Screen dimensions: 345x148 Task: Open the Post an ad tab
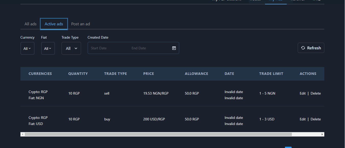[80, 24]
